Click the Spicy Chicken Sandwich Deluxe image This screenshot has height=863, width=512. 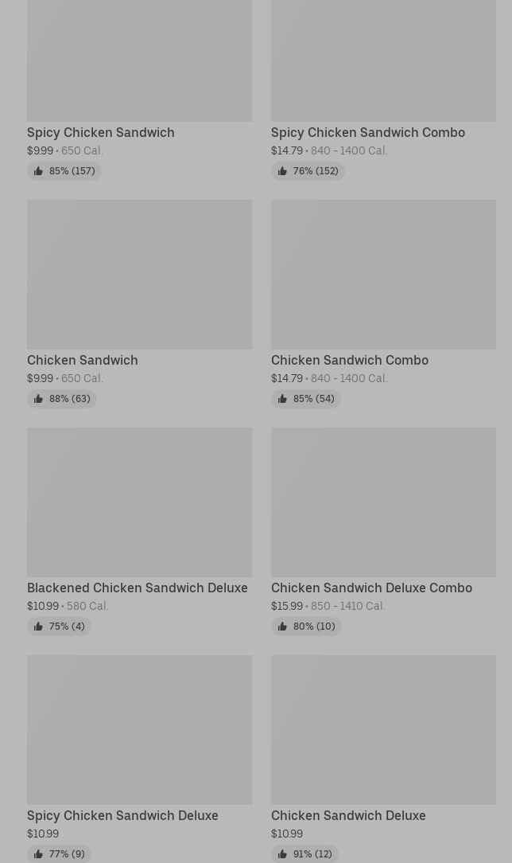pyautogui.click(x=139, y=729)
